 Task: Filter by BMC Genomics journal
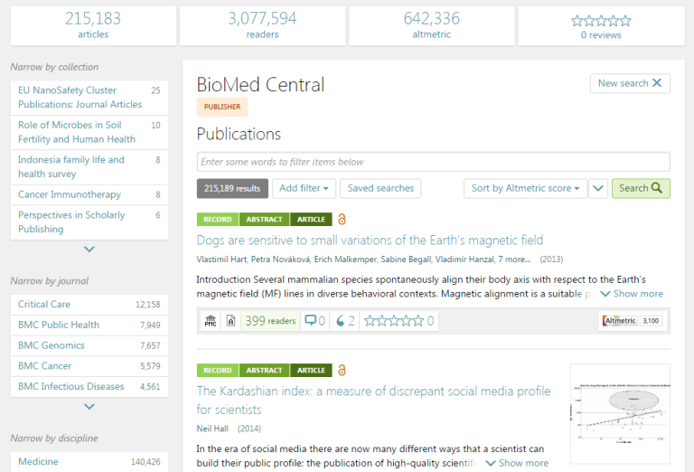click(89, 345)
